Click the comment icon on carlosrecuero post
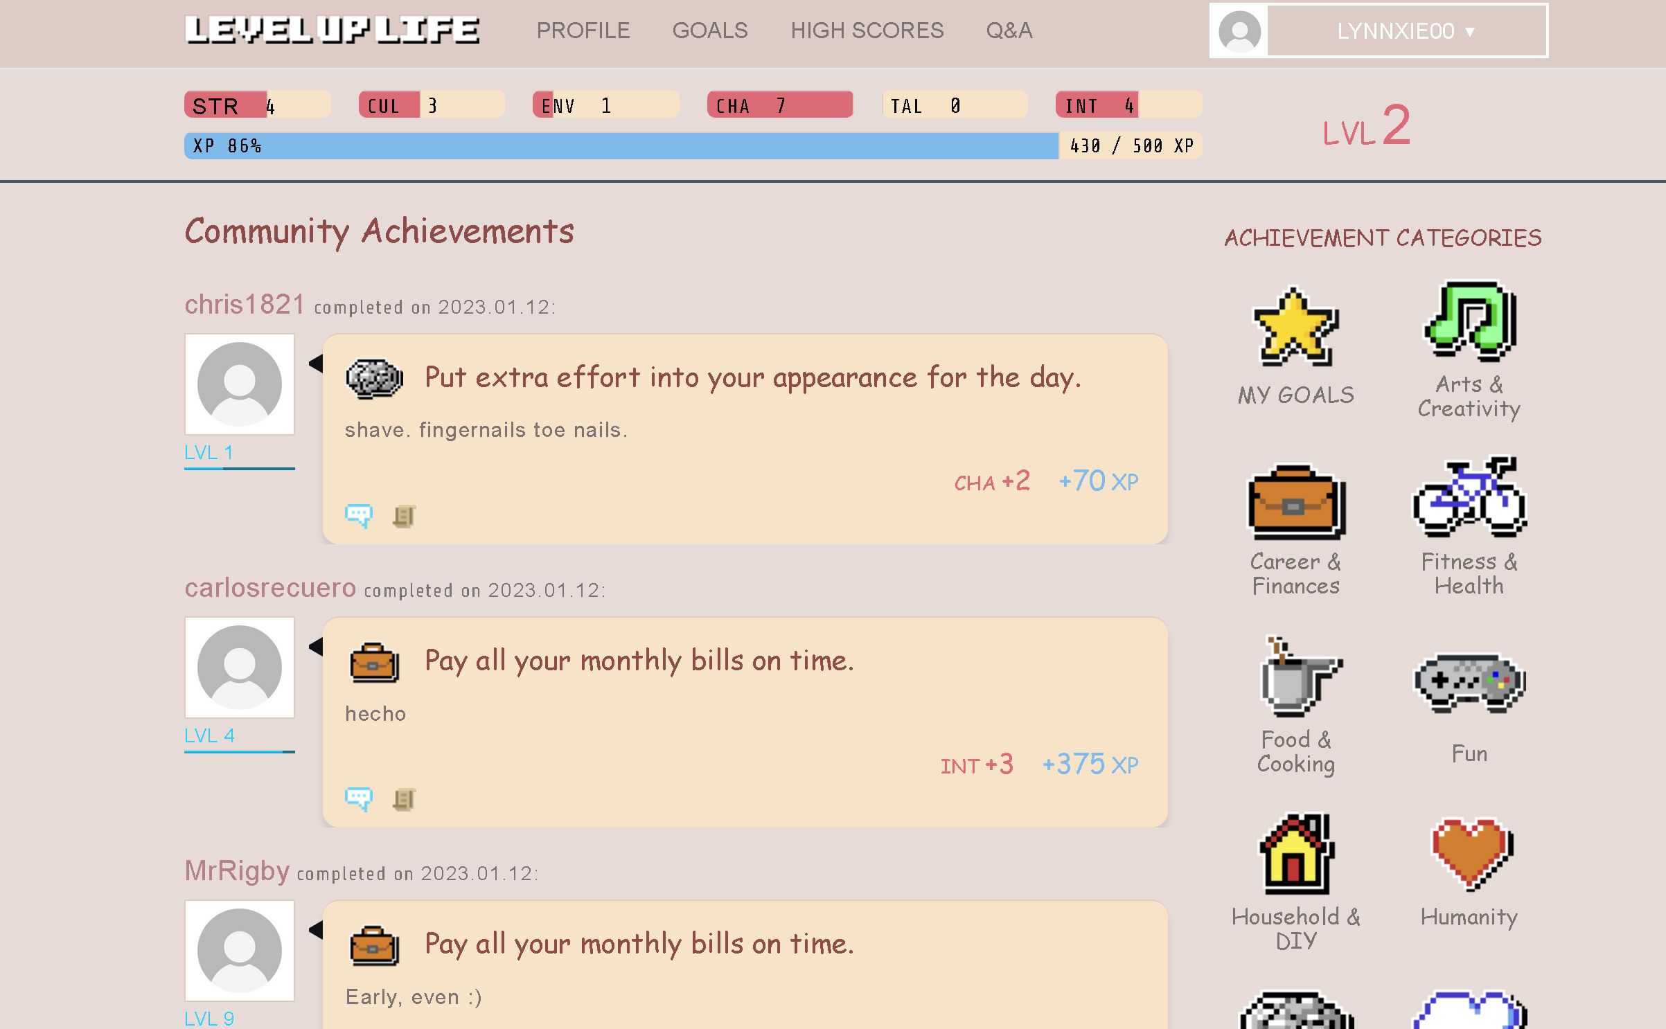 [358, 797]
